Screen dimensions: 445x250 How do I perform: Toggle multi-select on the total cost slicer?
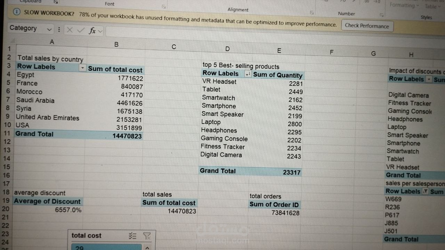coord(132,236)
